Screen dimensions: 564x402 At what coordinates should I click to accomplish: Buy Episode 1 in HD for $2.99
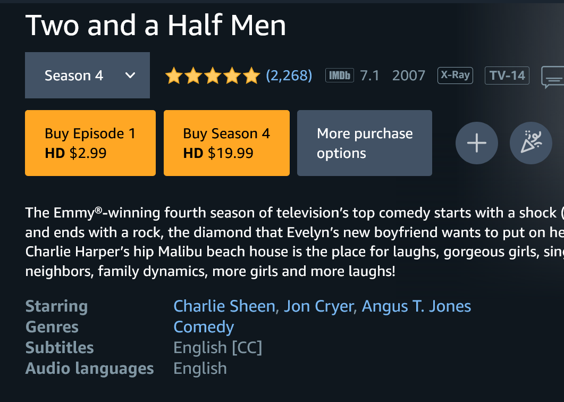click(90, 143)
